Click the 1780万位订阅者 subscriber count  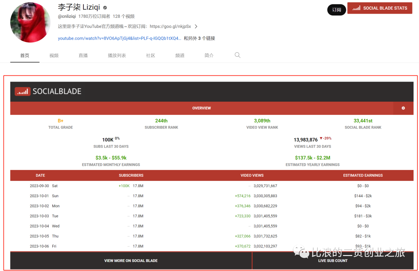94,16
